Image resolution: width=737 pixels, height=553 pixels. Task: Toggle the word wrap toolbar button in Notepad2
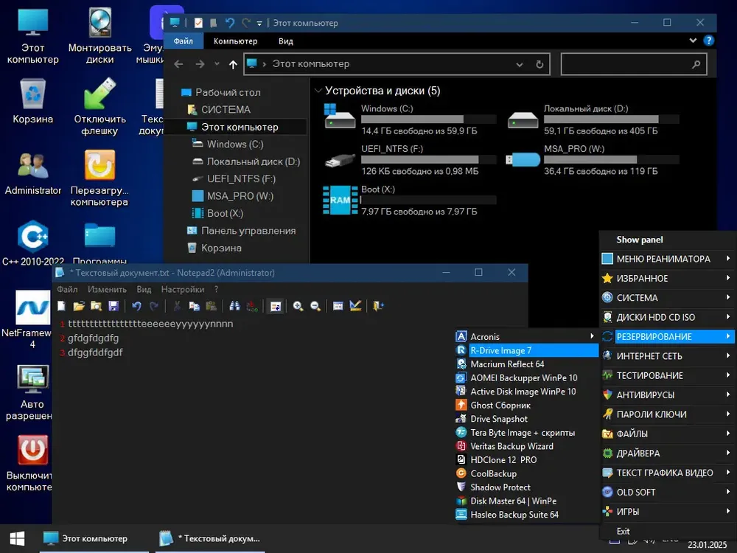point(276,306)
